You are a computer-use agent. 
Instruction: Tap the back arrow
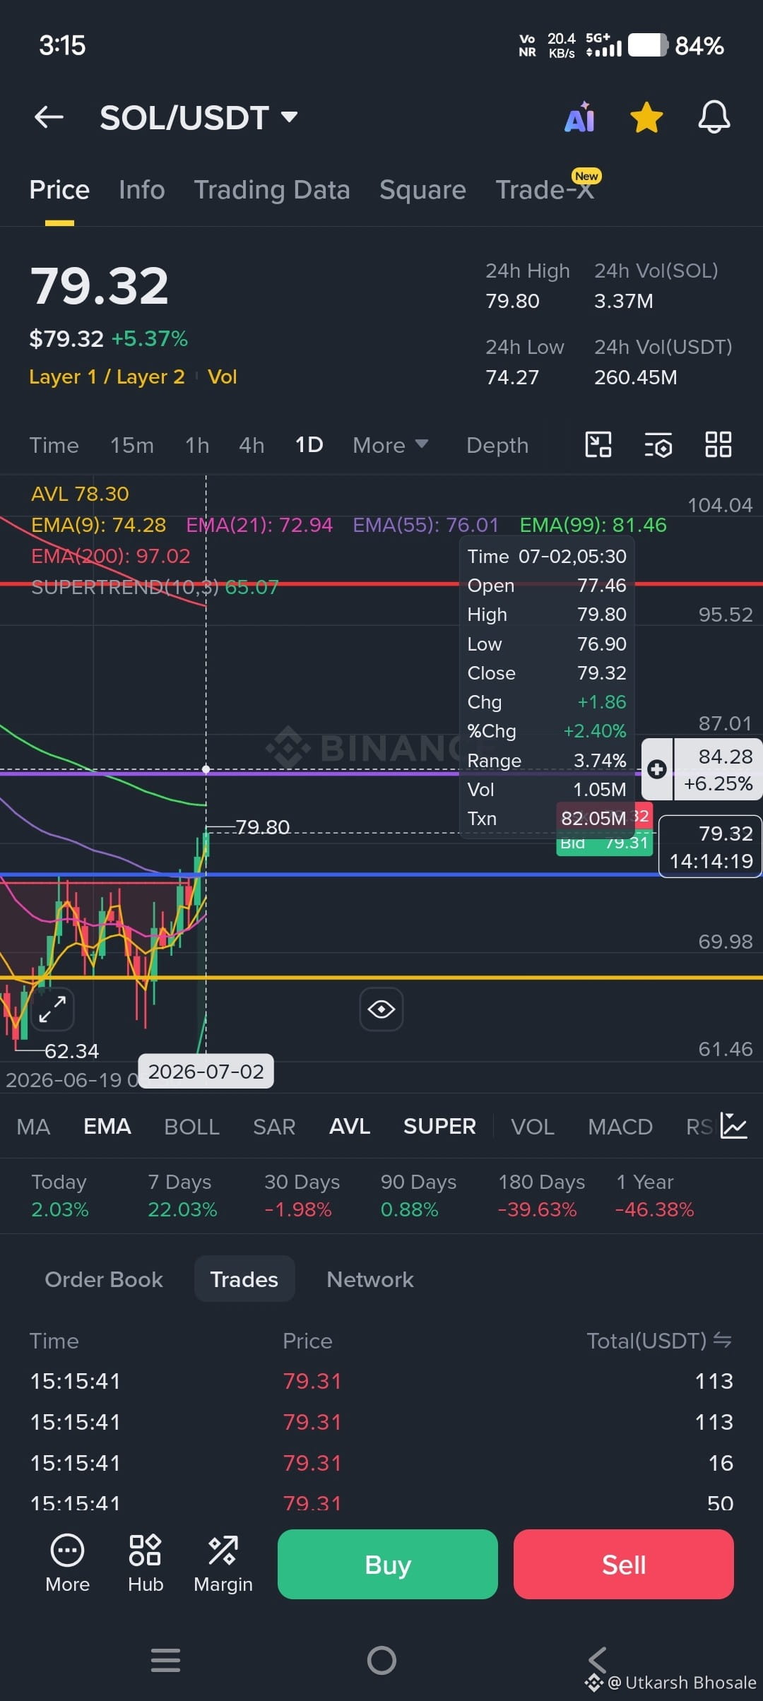[49, 117]
